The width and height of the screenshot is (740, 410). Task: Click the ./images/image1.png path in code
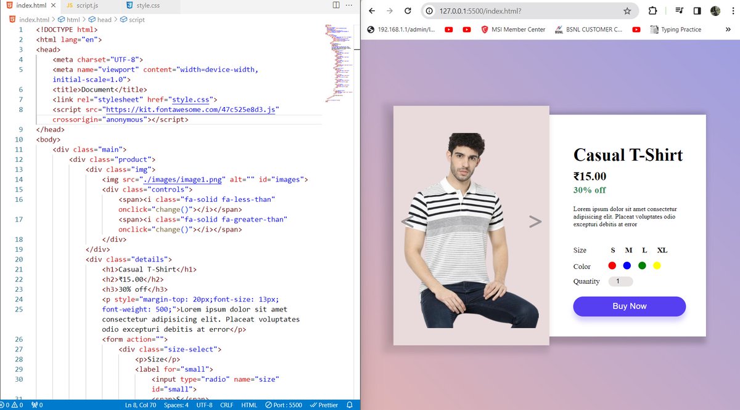tap(182, 179)
